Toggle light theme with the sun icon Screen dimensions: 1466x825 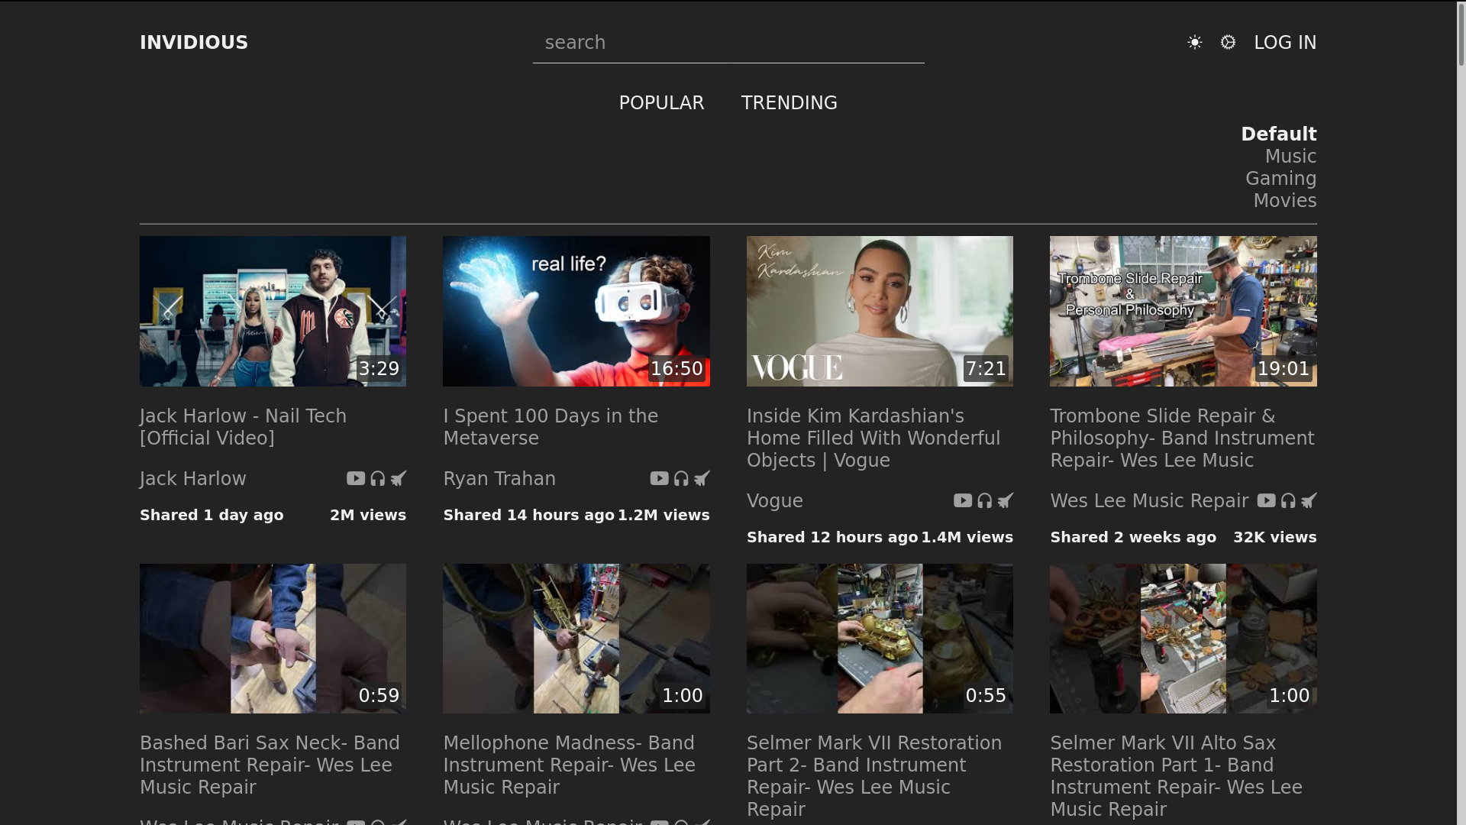(1194, 43)
